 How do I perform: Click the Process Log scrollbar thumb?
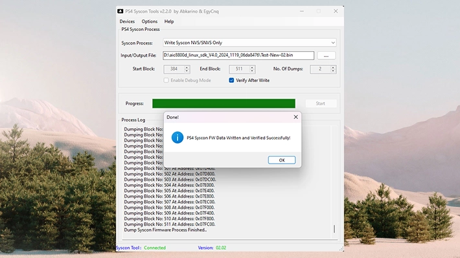pos(334,229)
